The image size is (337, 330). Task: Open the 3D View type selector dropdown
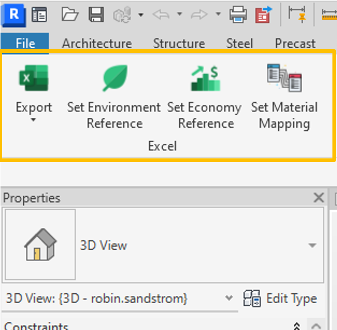pyautogui.click(x=312, y=245)
